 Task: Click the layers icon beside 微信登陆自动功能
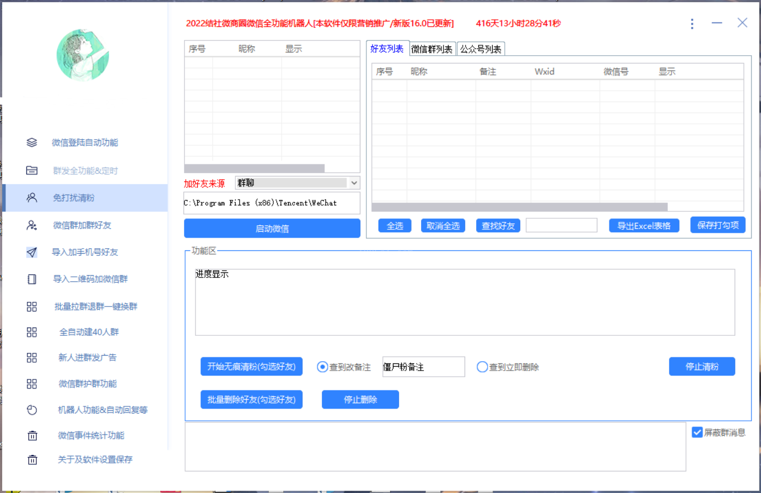click(32, 143)
